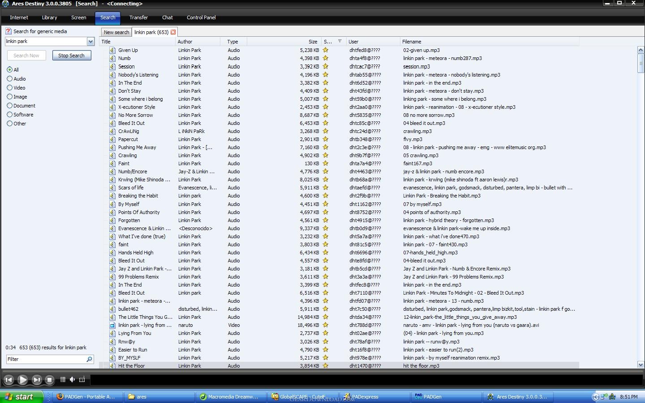This screenshot has height=403, width=645.
Task: Sort results by Size column
Action: (x=284, y=42)
